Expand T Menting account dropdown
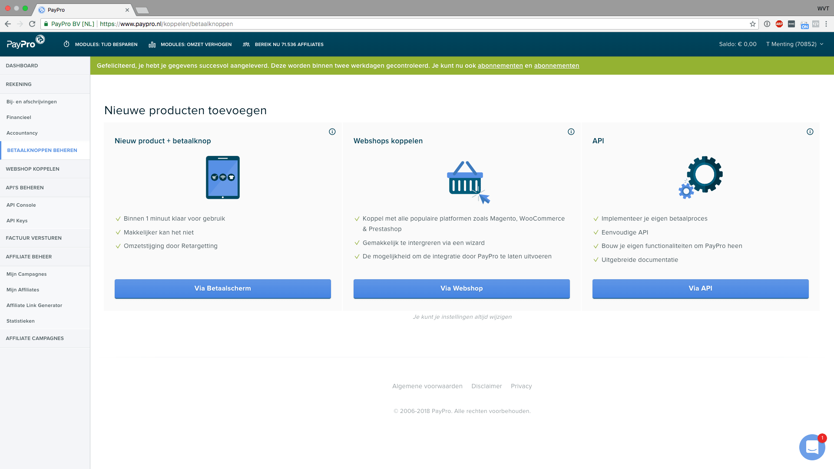The height and width of the screenshot is (469, 834). point(794,44)
